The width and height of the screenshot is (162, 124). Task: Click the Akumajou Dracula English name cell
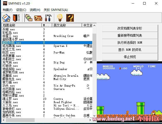[66, 76]
